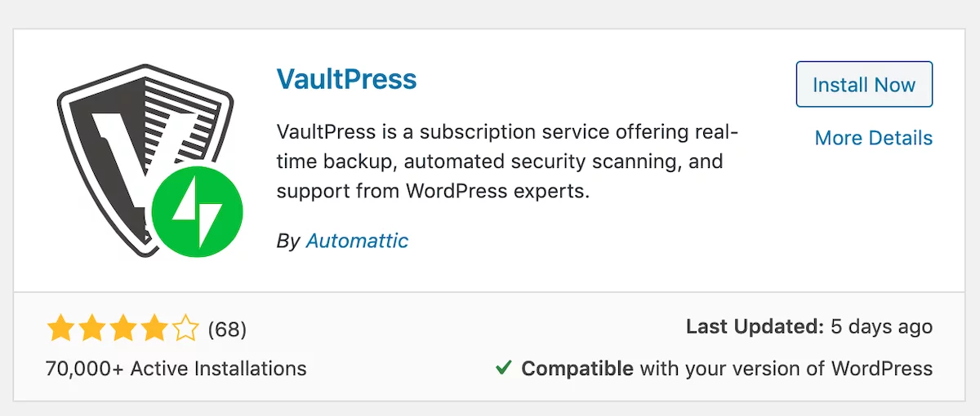Click the bold Compatible text
Image resolution: width=980 pixels, height=416 pixels.
577,369
